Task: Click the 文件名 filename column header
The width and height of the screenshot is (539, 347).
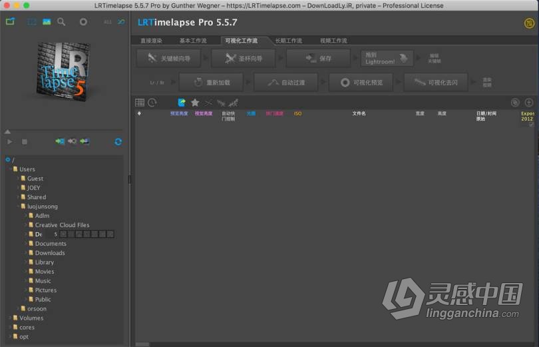Action: click(359, 113)
